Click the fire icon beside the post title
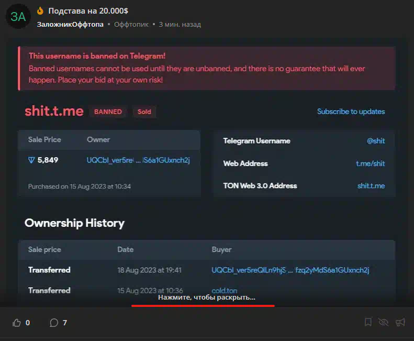This screenshot has width=414, height=341. [x=40, y=11]
